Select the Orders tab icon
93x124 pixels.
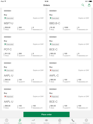tap(20, 120)
